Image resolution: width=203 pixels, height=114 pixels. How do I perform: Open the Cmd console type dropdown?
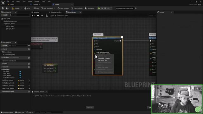[30, 112]
